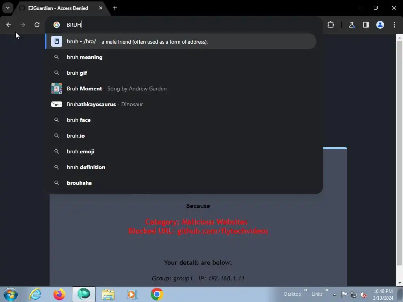Click the muted volume tray icon
This screenshot has height=302, width=403.
click(363, 295)
